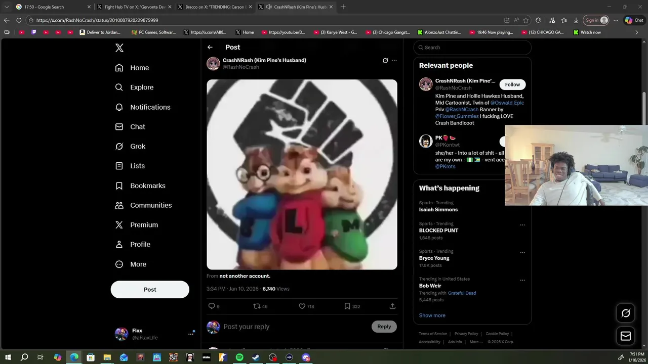Click the reply icon showing 9
Image resolution: width=648 pixels, height=364 pixels.
214,306
